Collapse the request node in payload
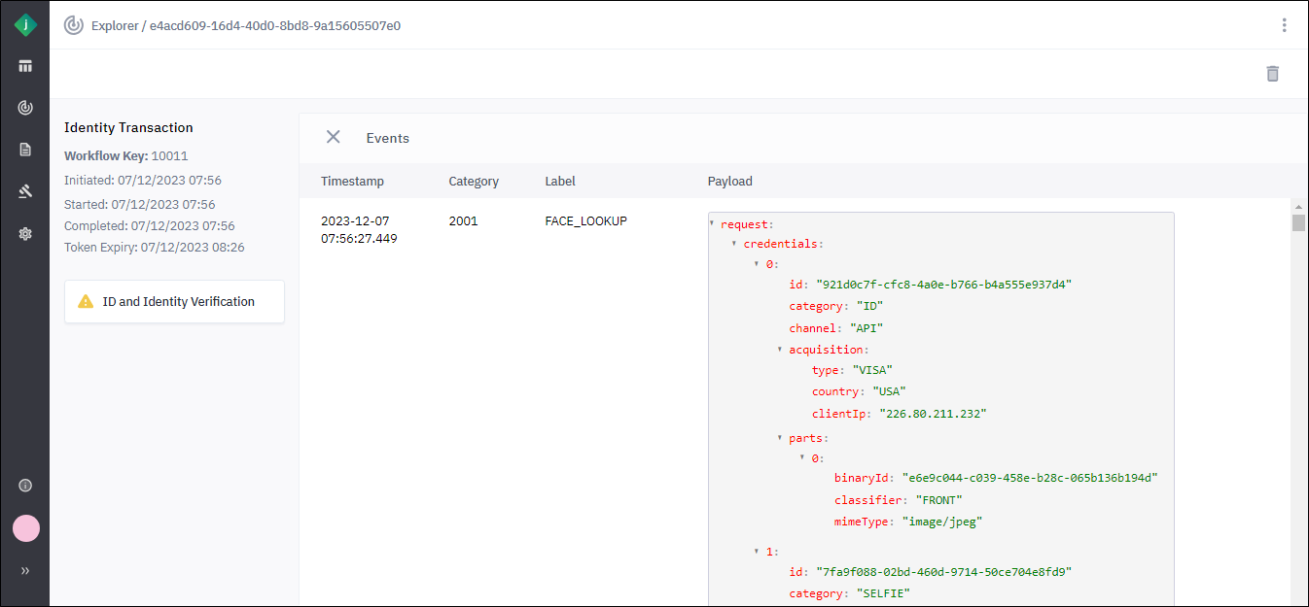The height and width of the screenshot is (607, 1309). (x=713, y=224)
